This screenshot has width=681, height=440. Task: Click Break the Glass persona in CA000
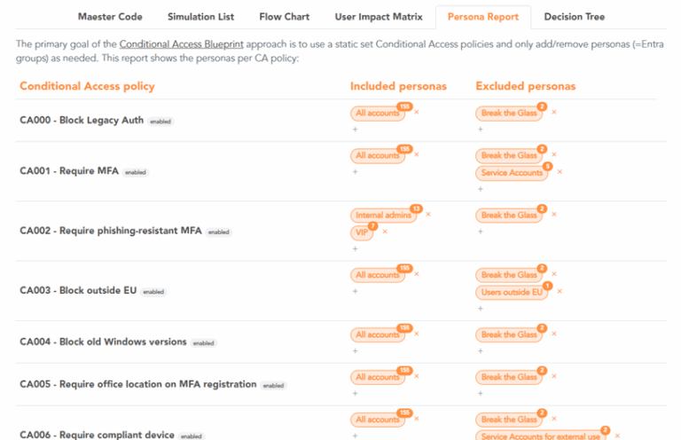click(x=509, y=114)
